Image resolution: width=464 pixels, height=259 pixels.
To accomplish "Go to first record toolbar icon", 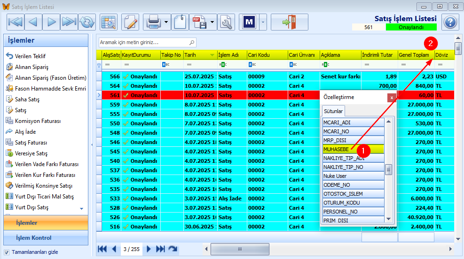I will pyautogui.click(x=16, y=22).
